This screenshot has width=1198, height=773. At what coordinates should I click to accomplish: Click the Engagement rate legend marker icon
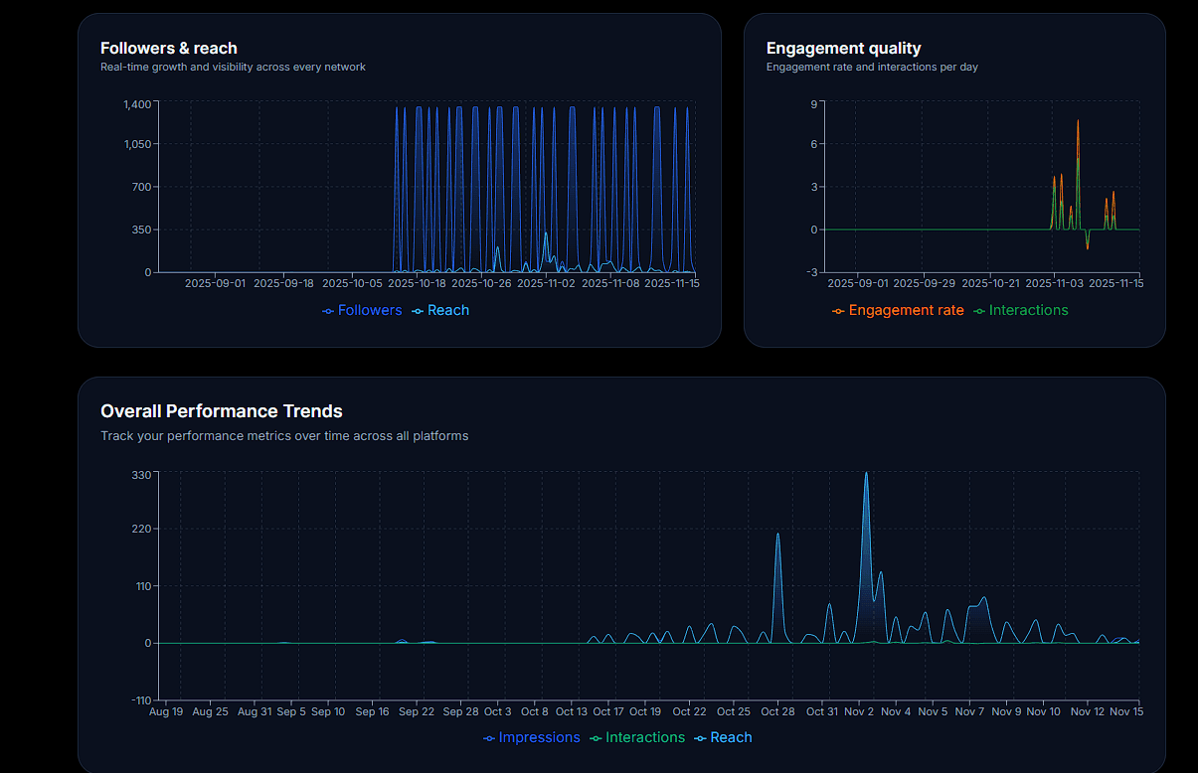click(x=838, y=310)
